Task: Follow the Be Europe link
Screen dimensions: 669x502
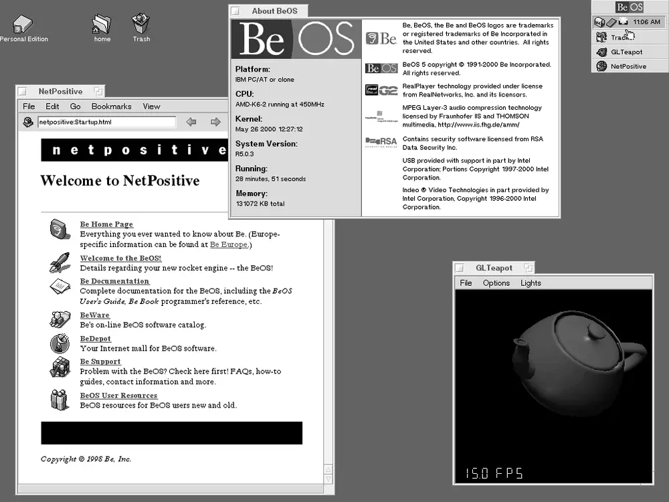Action: tap(229, 244)
